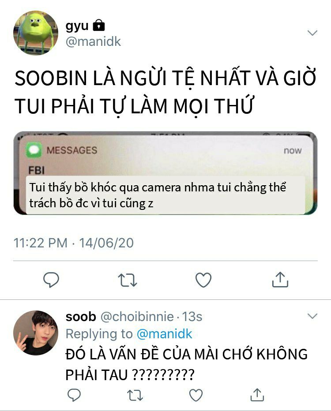The width and height of the screenshot is (331, 411).
Task: Retweet gyu's main tweet
Action: point(128,280)
